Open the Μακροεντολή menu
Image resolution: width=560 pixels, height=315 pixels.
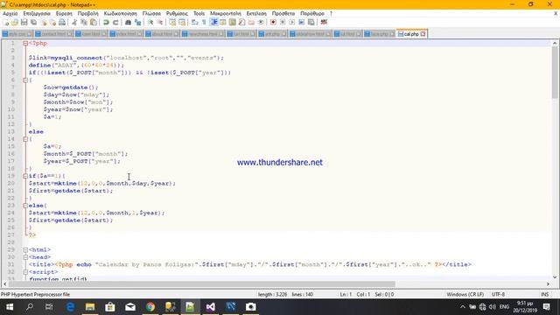point(226,14)
